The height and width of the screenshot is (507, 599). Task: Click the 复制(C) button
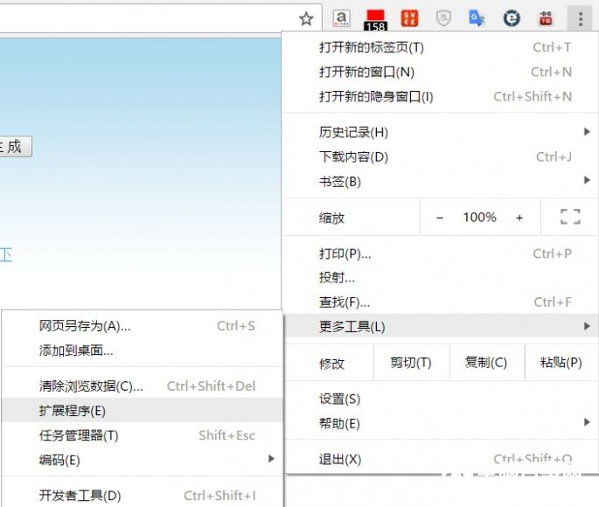click(x=486, y=363)
